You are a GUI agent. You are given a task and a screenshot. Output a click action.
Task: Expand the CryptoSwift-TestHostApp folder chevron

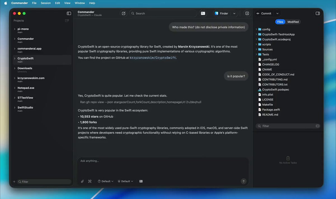click(x=256, y=34)
